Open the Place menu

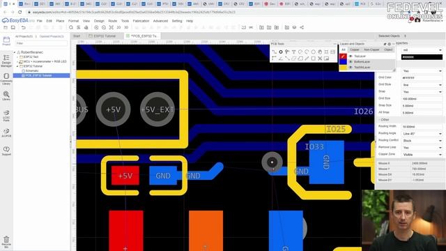coord(60,21)
